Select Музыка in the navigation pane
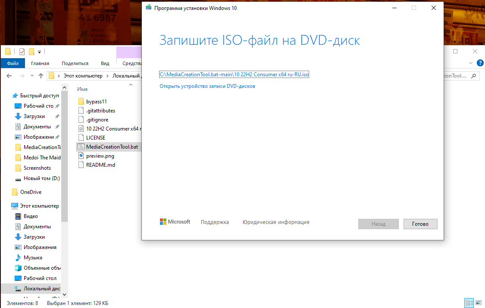 pyautogui.click(x=33, y=258)
